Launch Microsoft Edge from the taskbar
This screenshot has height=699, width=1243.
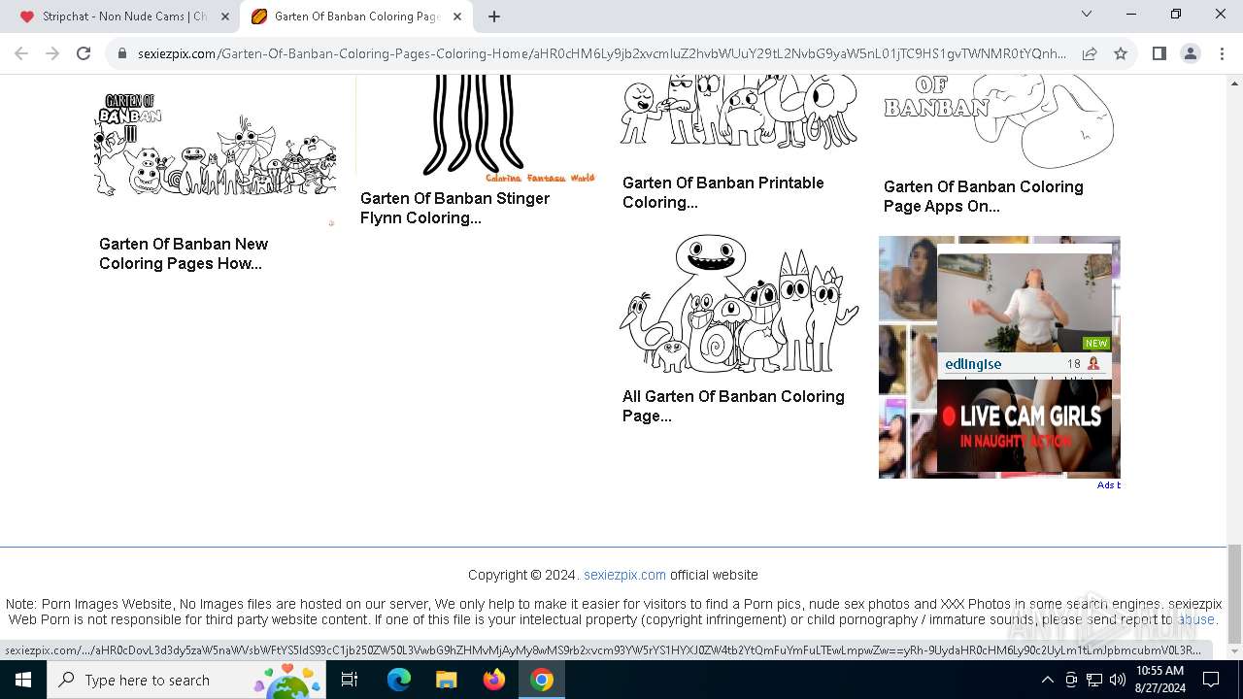pos(399,680)
